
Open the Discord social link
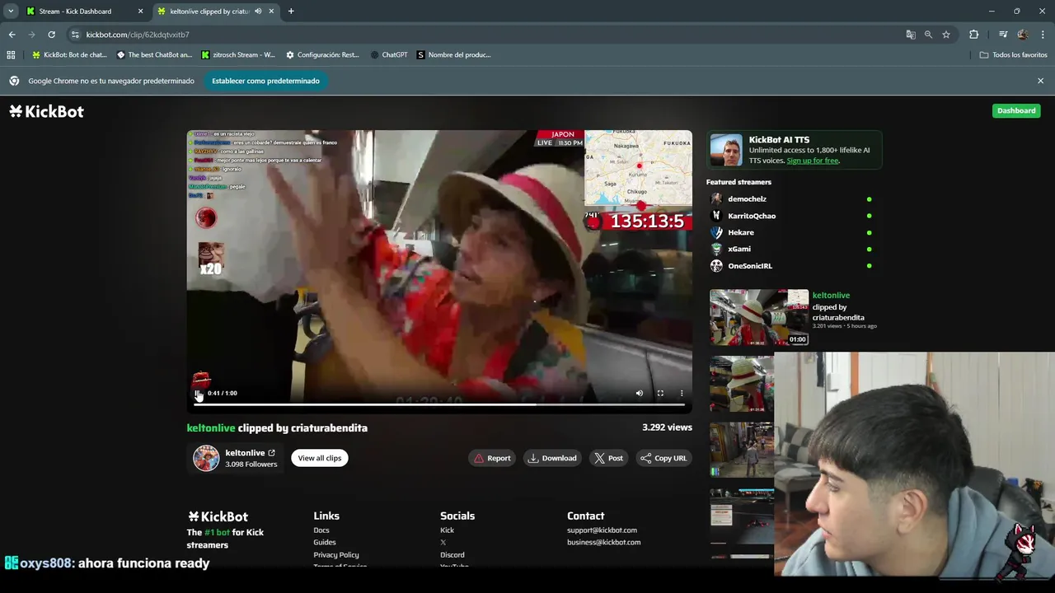[452, 555]
